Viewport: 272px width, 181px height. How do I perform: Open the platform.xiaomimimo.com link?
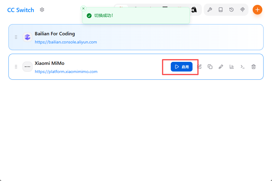tap(66, 72)
